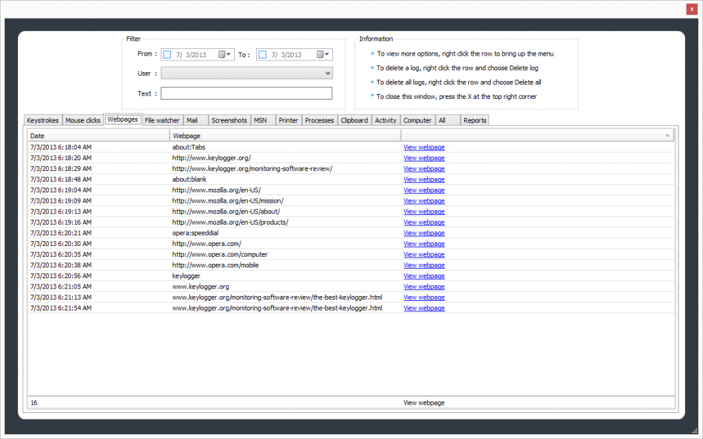Sort by the Date column header
Screen dimensions: 703x439
[97, 136]
